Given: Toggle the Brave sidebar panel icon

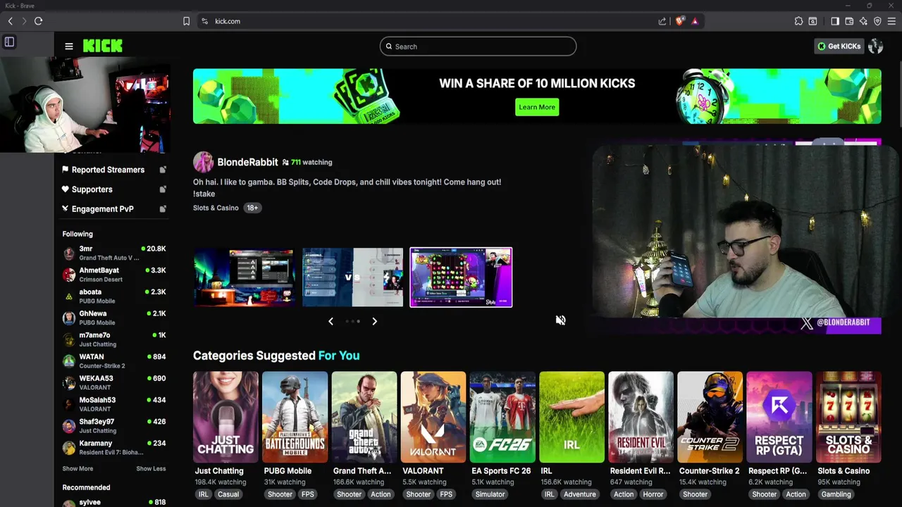Looking at the screenshot, I should [835, 21].
